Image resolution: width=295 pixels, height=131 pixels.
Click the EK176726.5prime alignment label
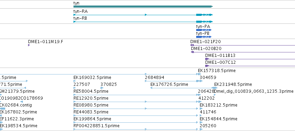169,84
